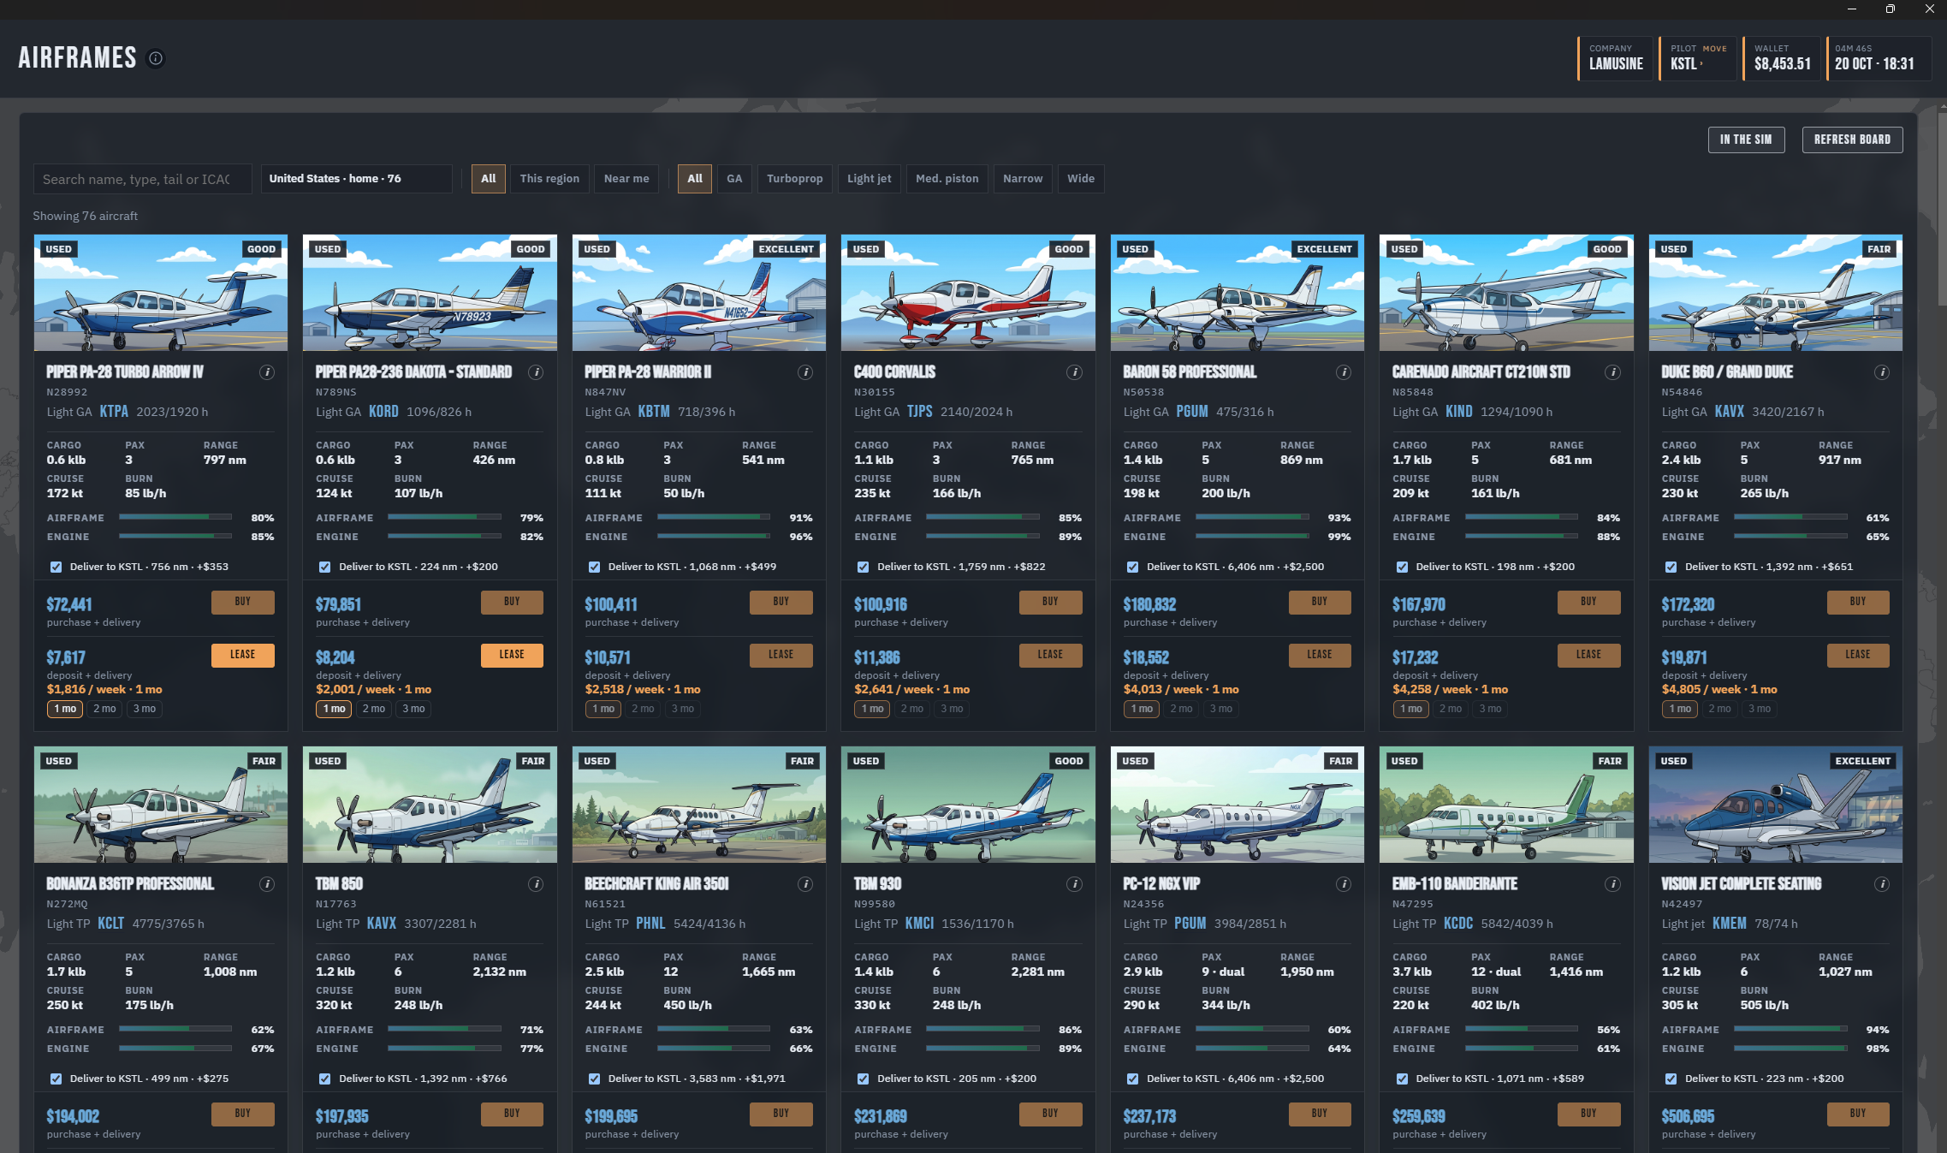This screenshot has width=1947, height=1153.
Task: Toggle delivery checkbox for Warrior II
Action: click(594, 567)
